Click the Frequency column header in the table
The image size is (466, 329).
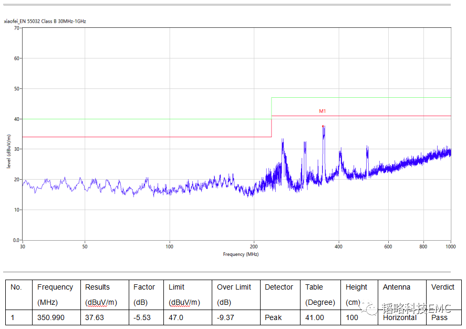coord(55,287)
